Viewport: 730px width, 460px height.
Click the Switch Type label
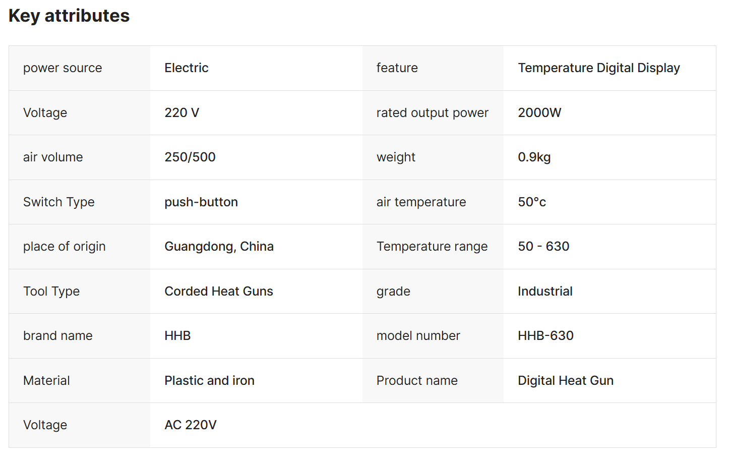click(59, 202)
